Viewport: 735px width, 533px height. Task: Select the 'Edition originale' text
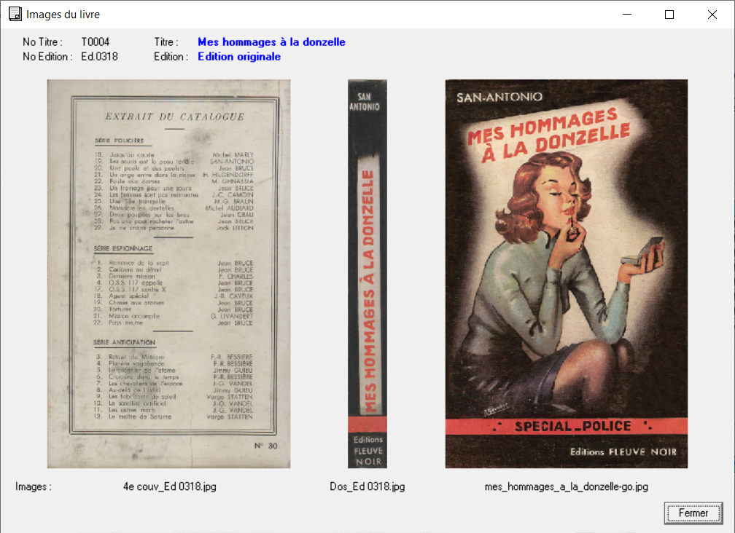(239, 57)
